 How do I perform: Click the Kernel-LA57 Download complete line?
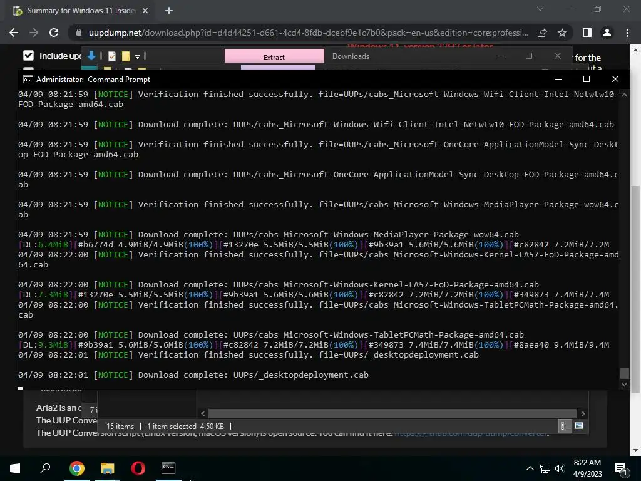279,285
